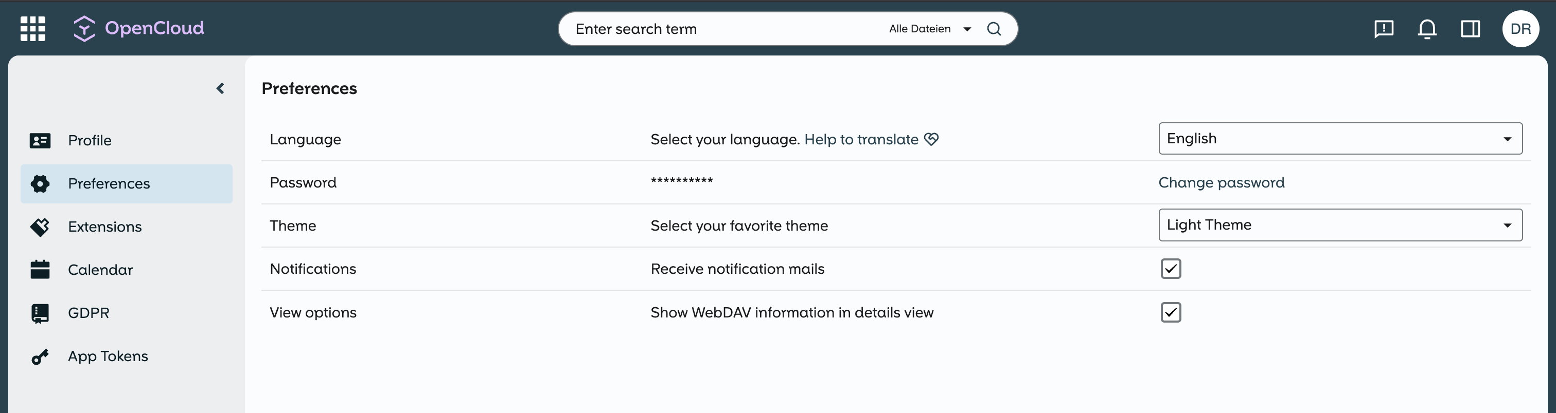Toggle the right sidebar panel icon
Image resolution: width=1556 pixels, height=413 pixels.
pos(1470,28)
